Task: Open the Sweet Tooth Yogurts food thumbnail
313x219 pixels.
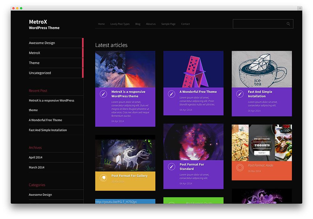Action: [262, 143]
